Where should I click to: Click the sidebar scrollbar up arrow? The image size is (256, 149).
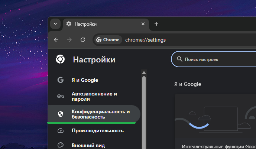tap(144, 72)
